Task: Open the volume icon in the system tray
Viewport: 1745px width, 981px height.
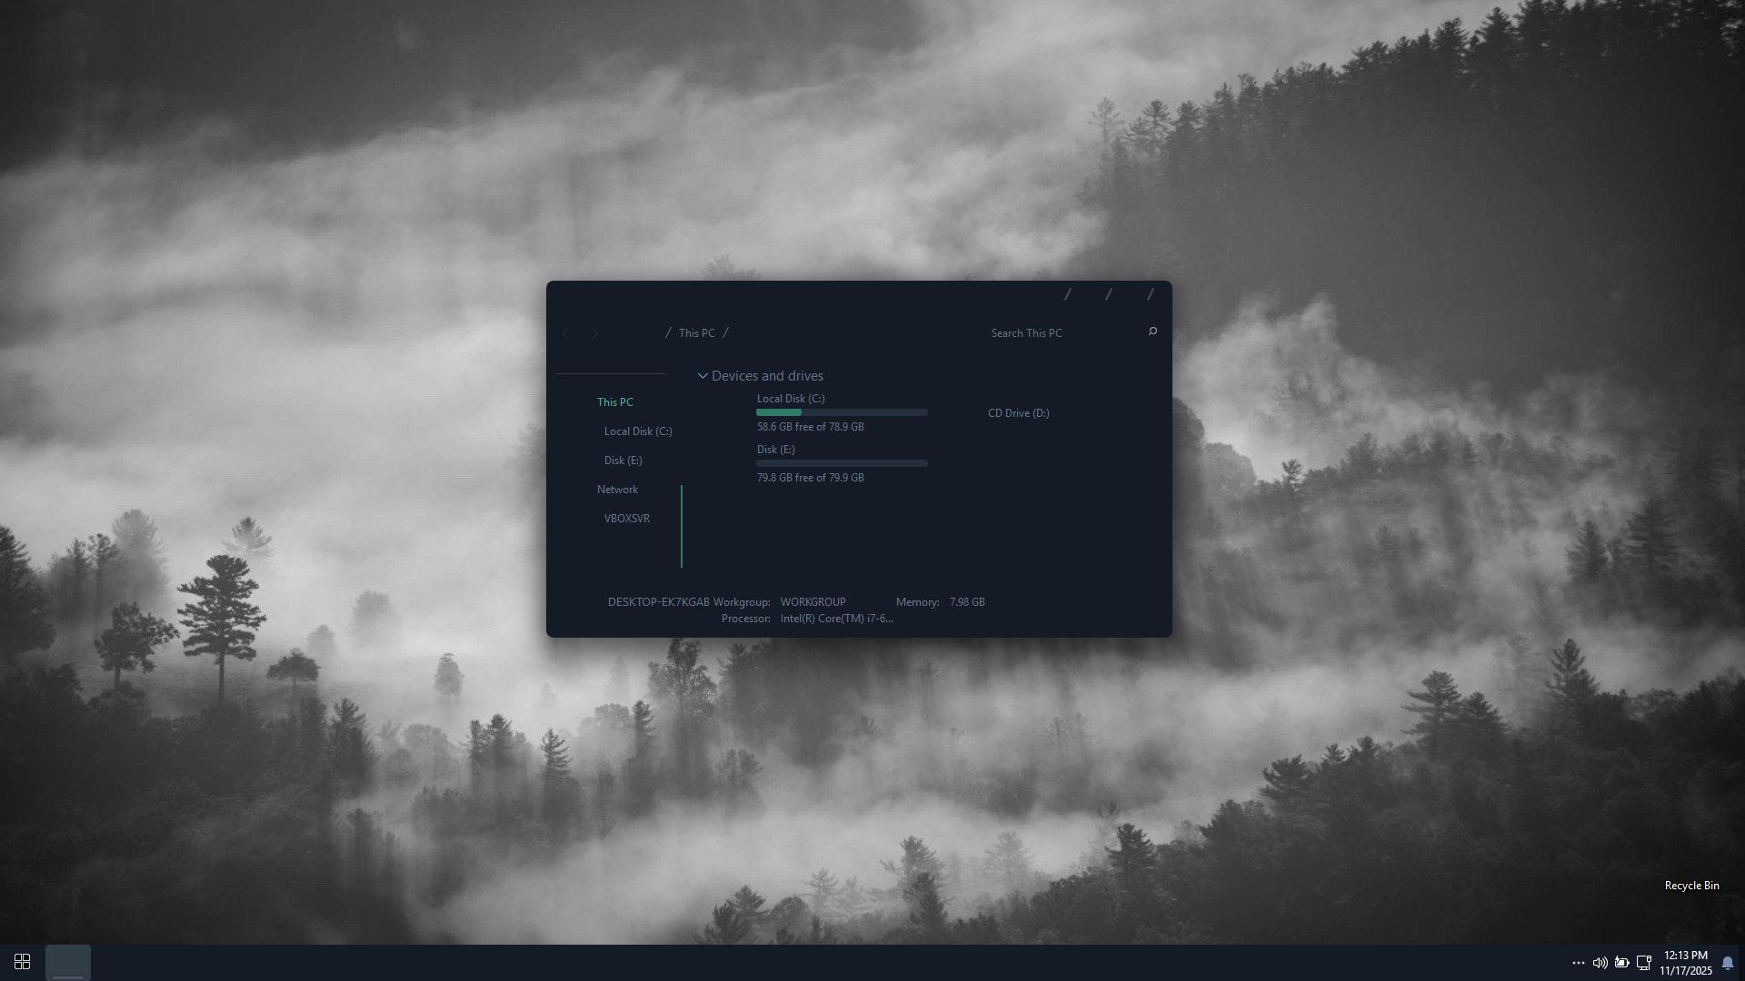Action: (x=1600, y=962)
